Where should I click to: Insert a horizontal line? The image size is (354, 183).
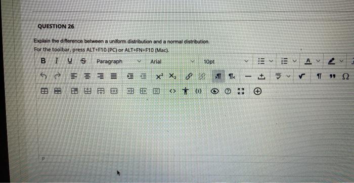tap(248, 77)
